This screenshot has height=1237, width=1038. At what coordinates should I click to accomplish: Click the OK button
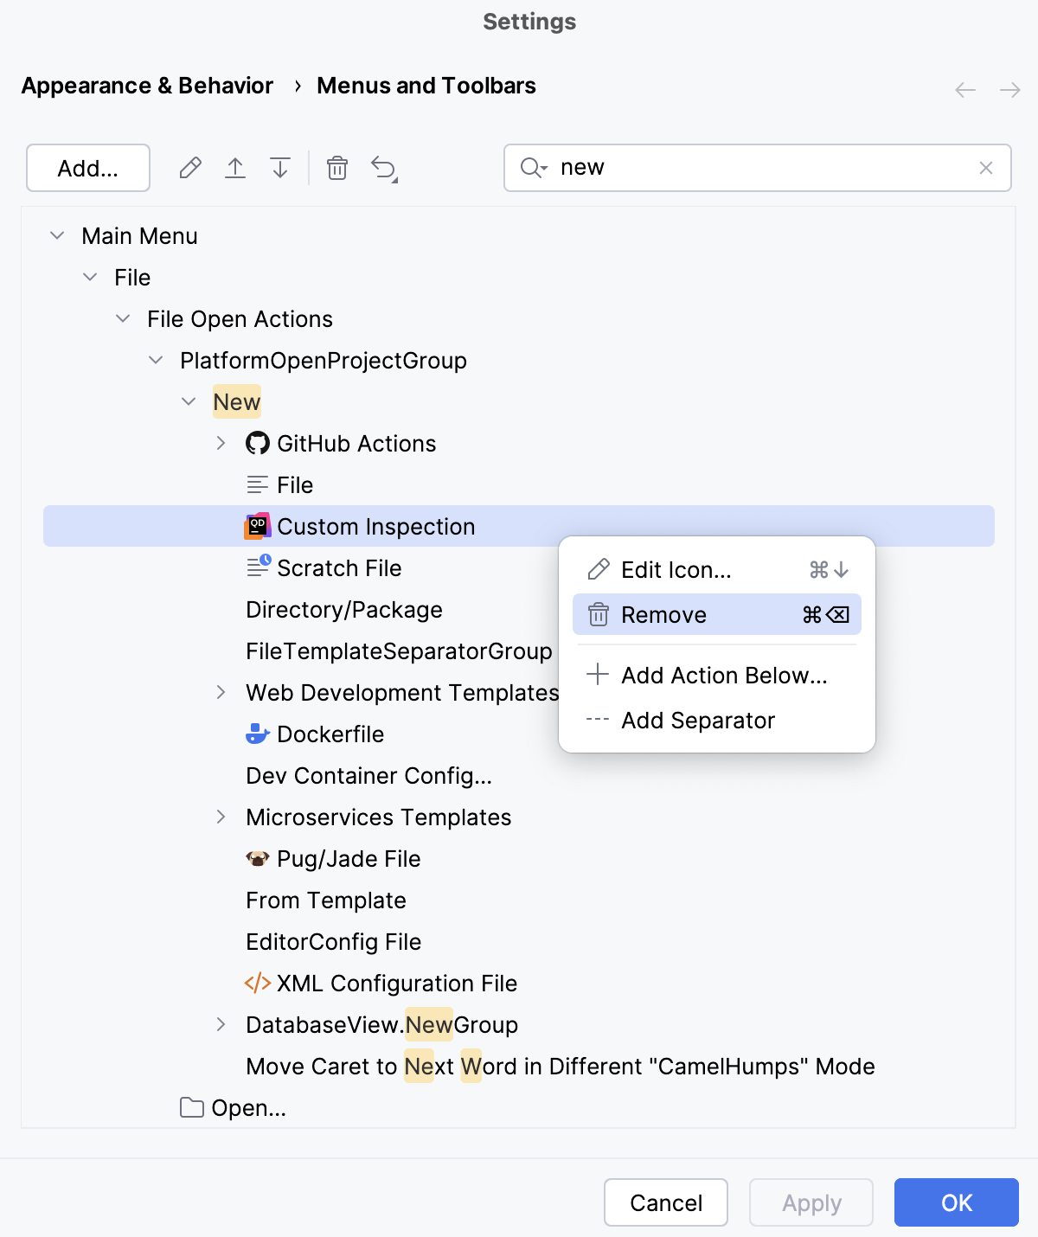[x=956, y=1202]
